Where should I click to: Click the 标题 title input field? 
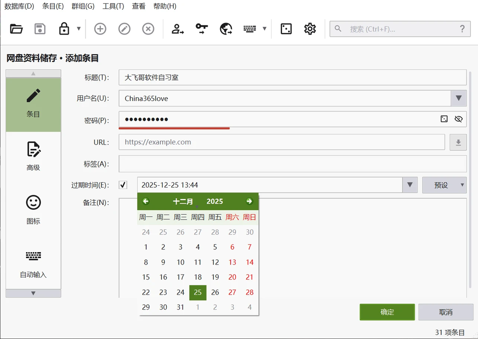pyautogui.click(x=293, y=78)
